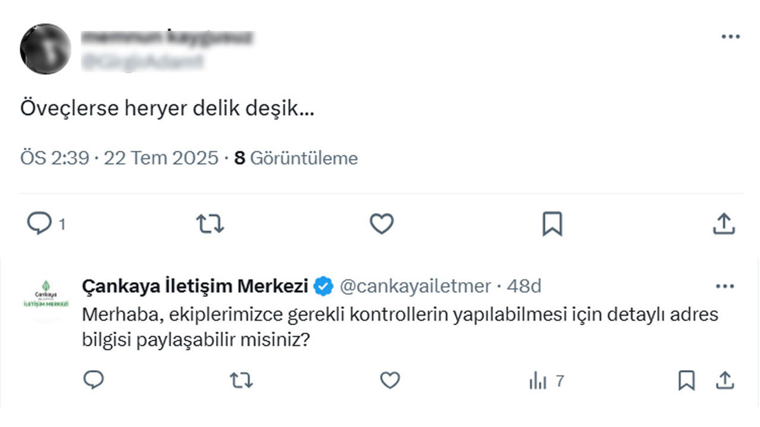The image size is (760, 427).
Task: Click the @cankayailetmer handle
Action: tap(415, 287)
